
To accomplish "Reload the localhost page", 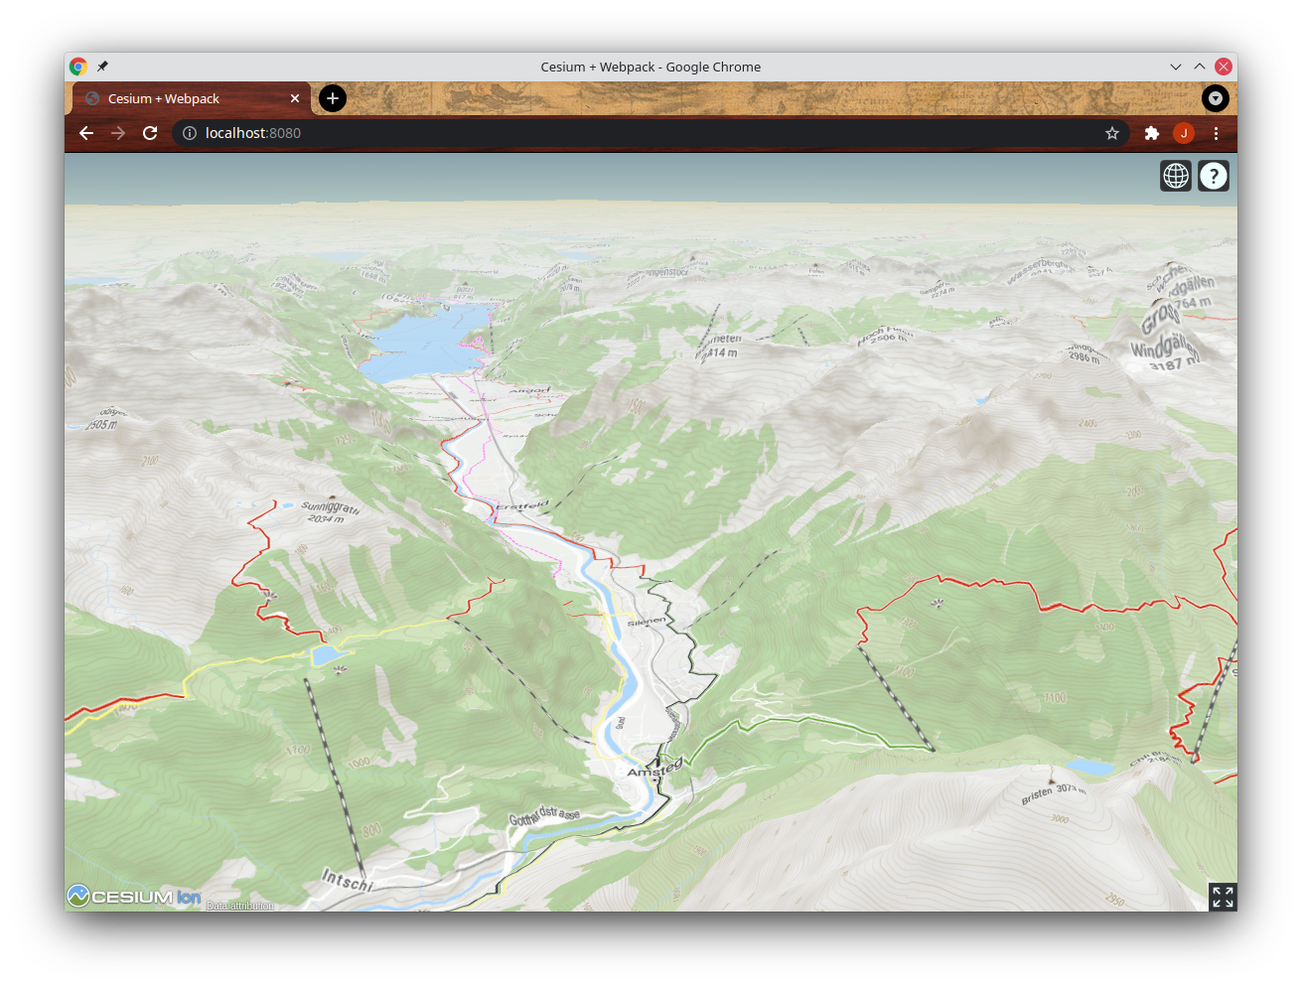I will tap(150, 133).
